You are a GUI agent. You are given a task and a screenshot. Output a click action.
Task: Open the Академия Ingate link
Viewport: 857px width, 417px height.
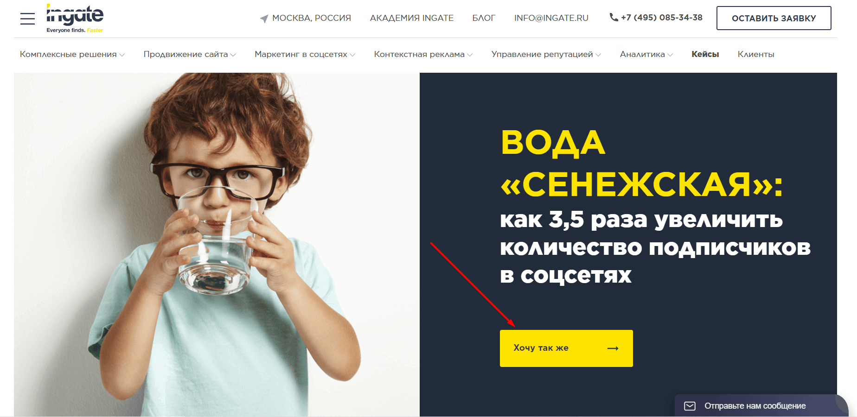pos(412,18)
